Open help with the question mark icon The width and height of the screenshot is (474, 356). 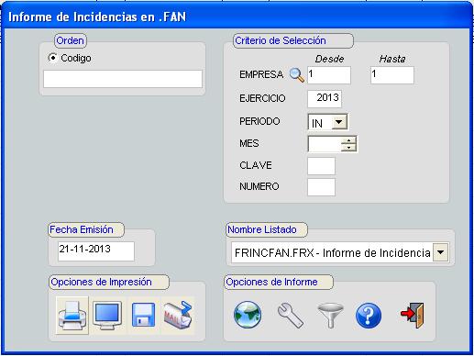(x=369, y=316)
